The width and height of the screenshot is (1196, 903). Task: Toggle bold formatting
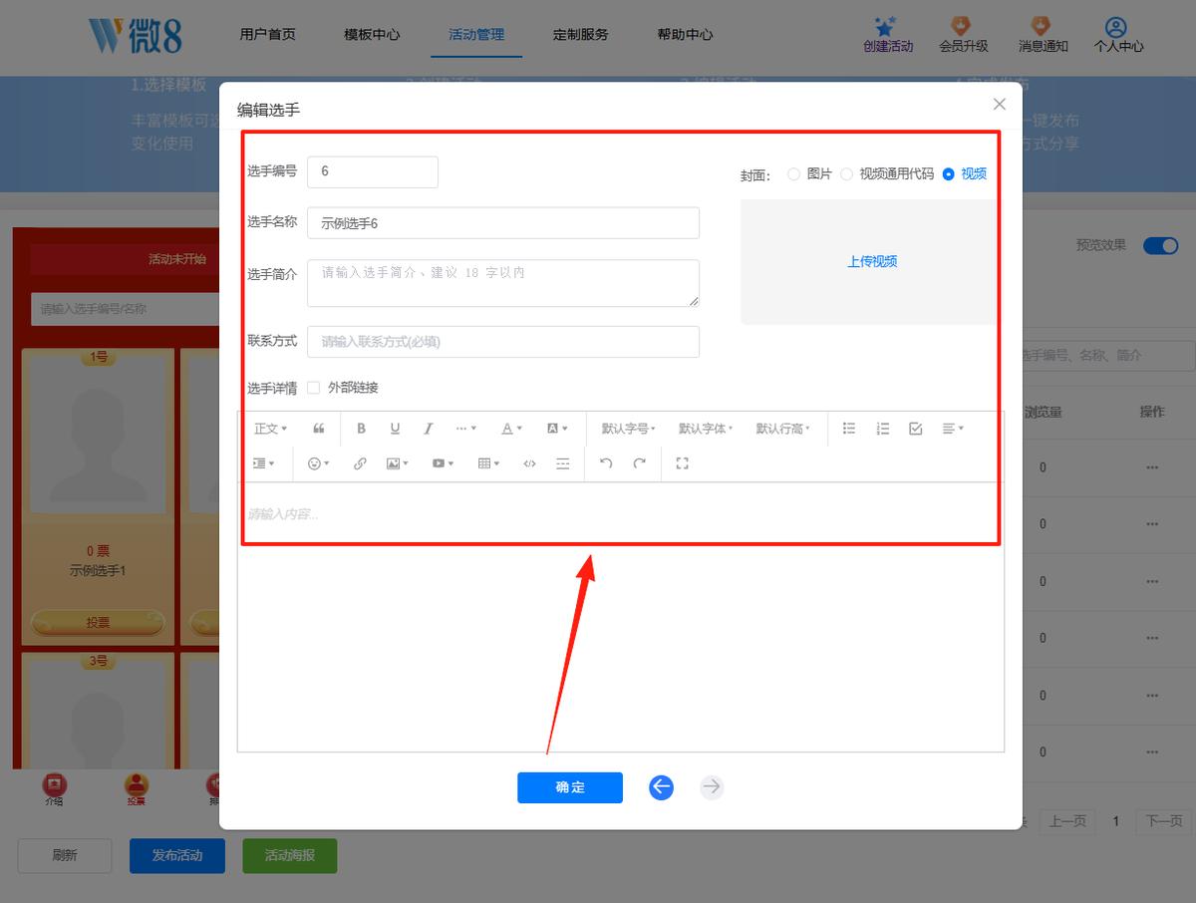coord(361,429)
